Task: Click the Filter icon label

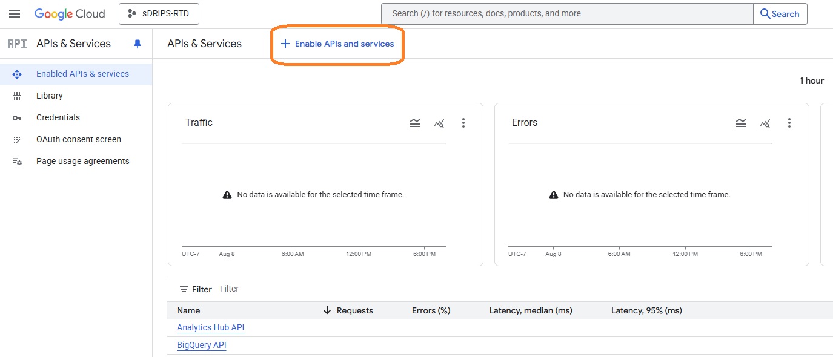Action: pyautogui.click(x=196, y=289)
